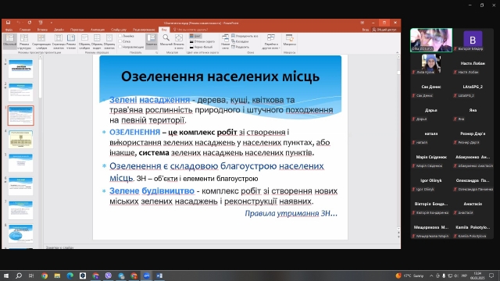Open the Zoom (Масштаб) dialog

(166, 41)
